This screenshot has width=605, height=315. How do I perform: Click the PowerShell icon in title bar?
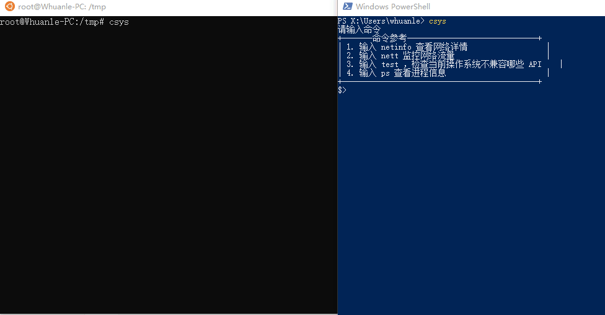pyautogui.click(x=348, y=6)
